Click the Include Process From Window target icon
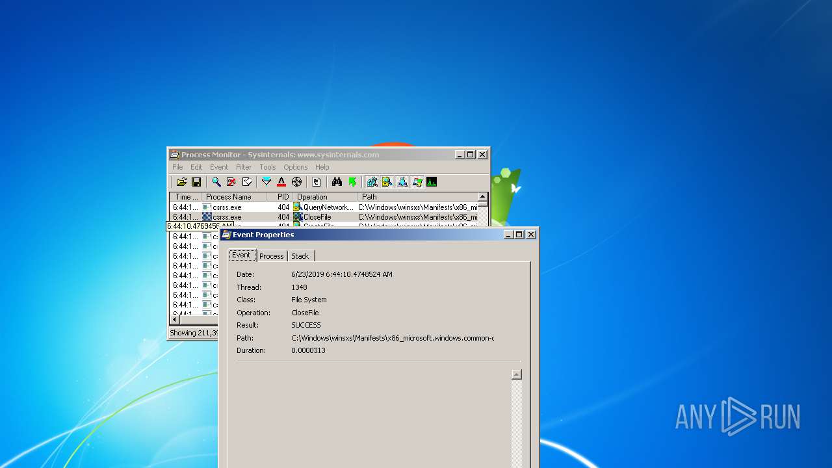 (296, 182)
